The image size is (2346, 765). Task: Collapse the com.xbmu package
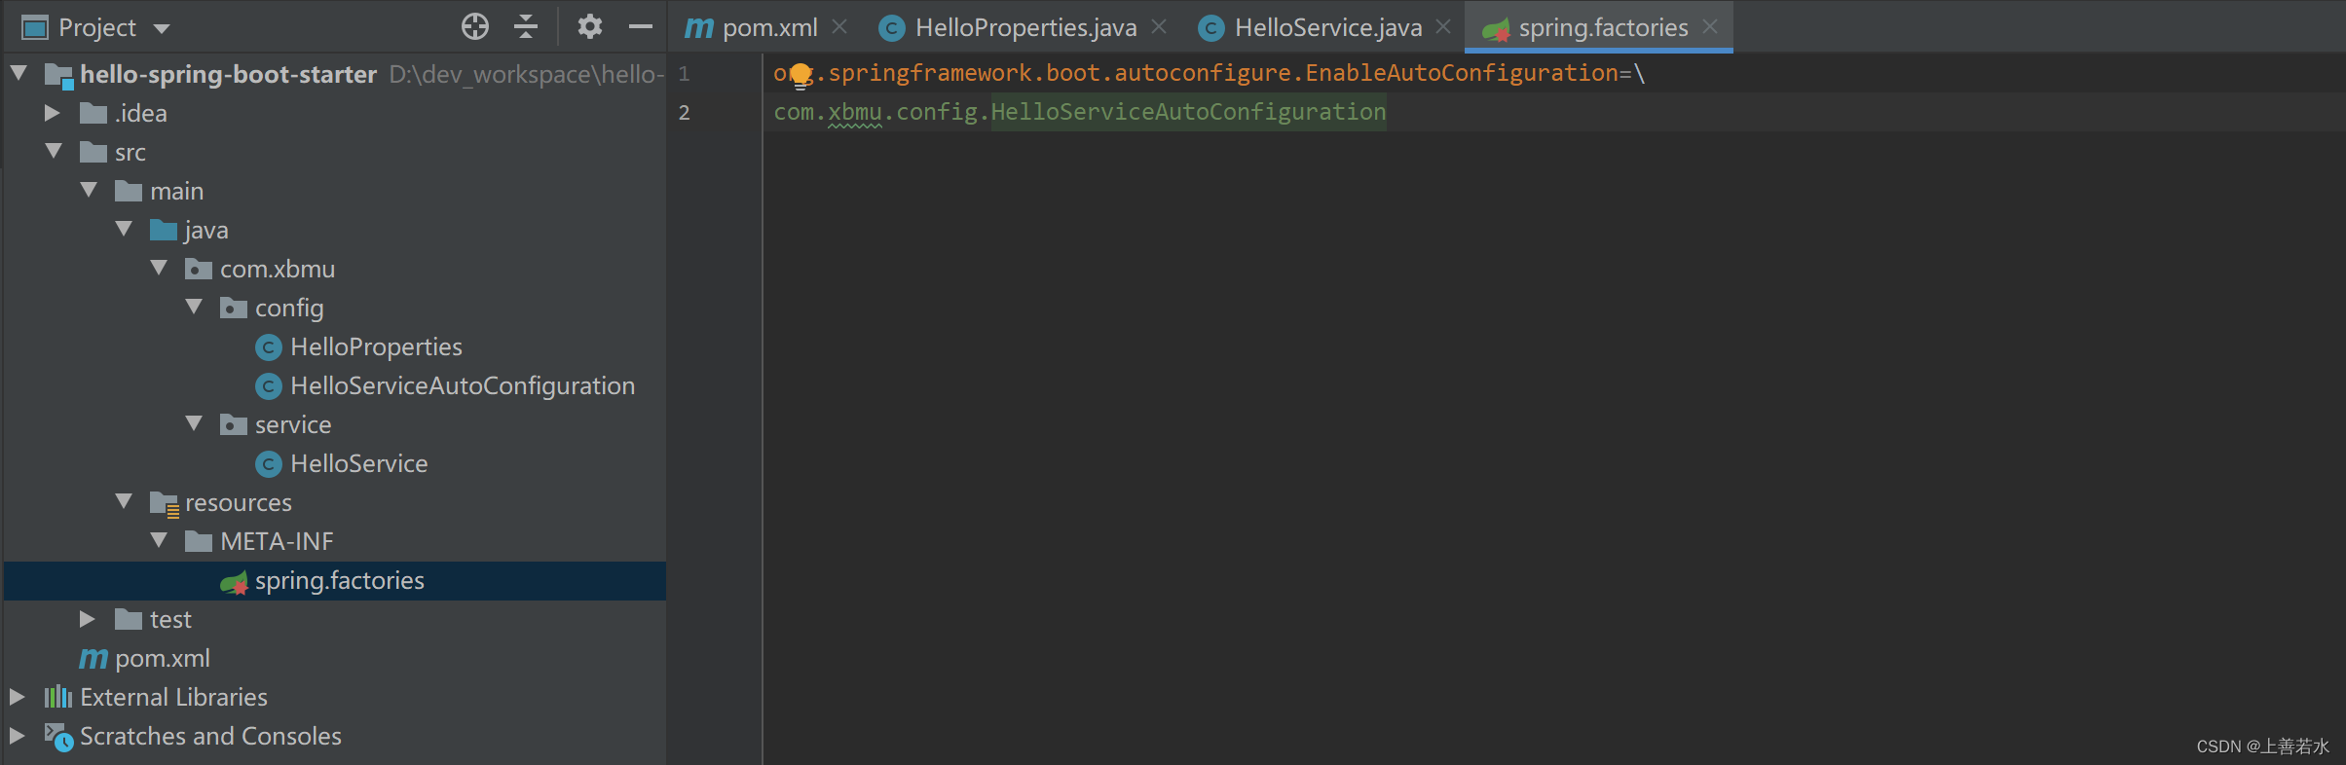click(159, 268)
